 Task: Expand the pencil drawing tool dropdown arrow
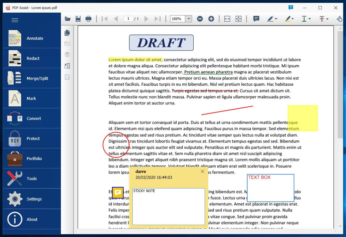[276, 19]
